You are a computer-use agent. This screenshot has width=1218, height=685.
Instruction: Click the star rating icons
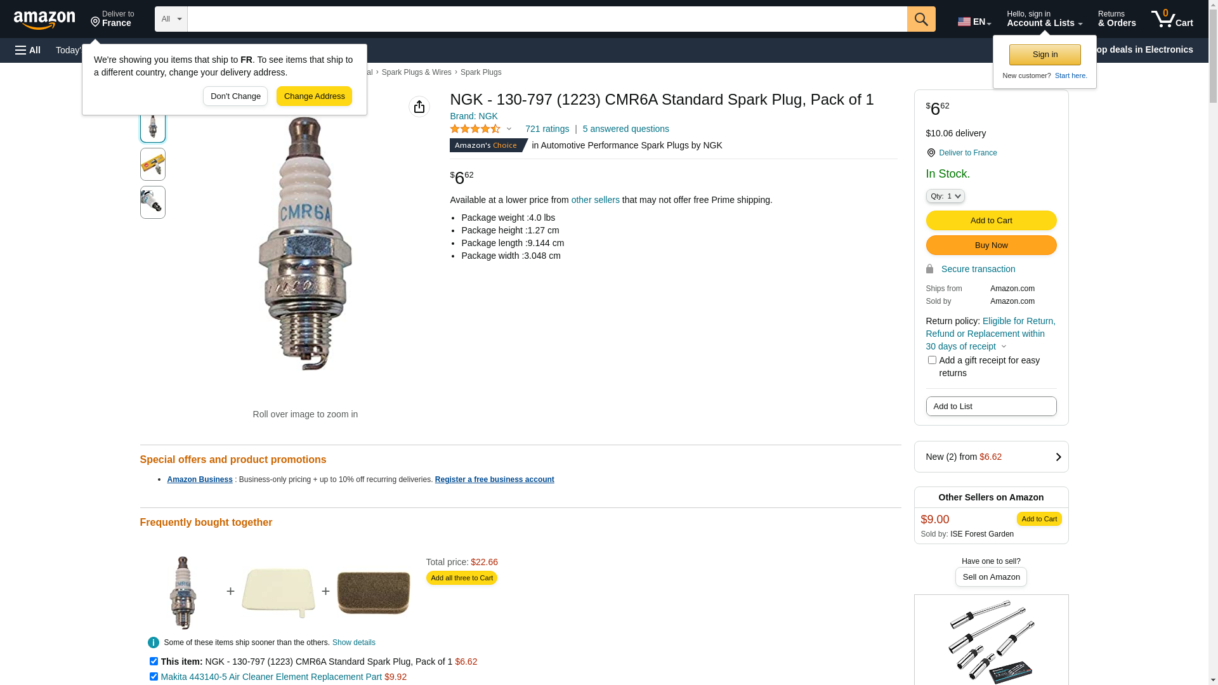tap(475, 129)
